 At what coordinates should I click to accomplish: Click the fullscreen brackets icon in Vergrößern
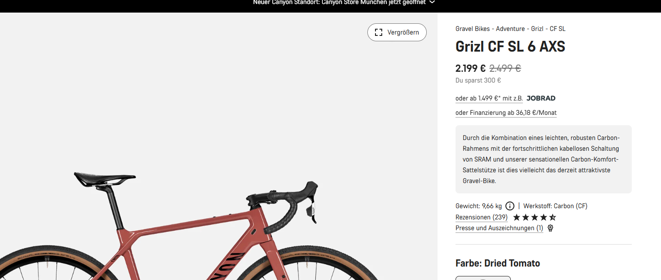coord(379,32)
